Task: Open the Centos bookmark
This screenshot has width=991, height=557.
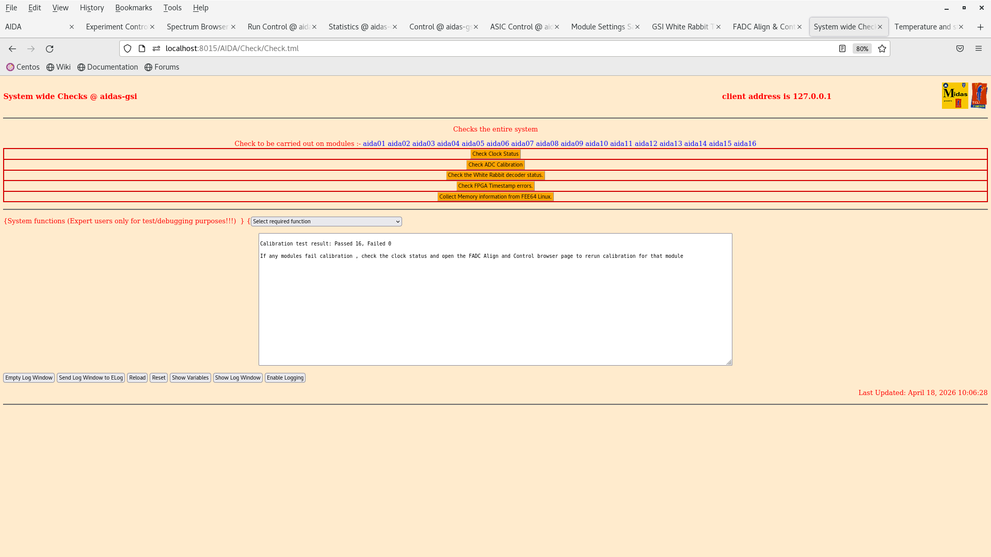Action: (x=23, y=67)
